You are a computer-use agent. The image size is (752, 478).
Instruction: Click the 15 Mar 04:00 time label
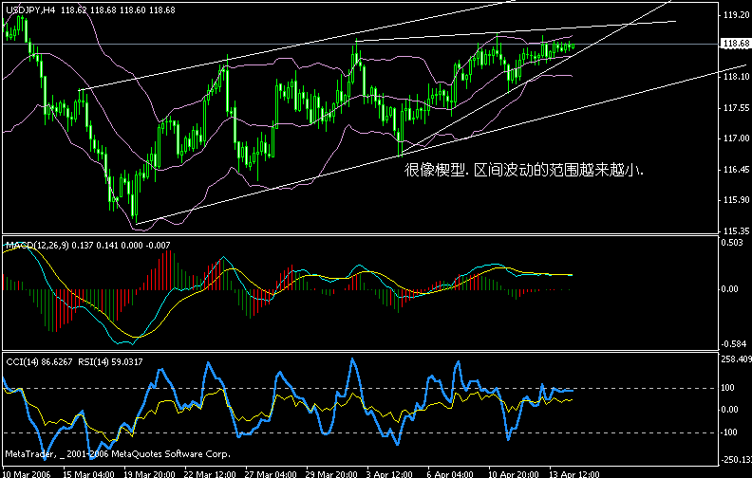(x=88, y=474)
